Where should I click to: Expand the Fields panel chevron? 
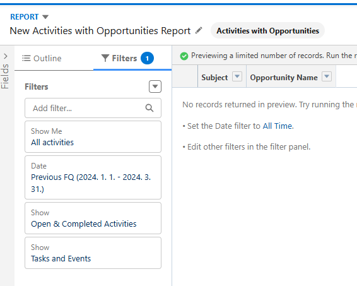(x=6, y=56)
